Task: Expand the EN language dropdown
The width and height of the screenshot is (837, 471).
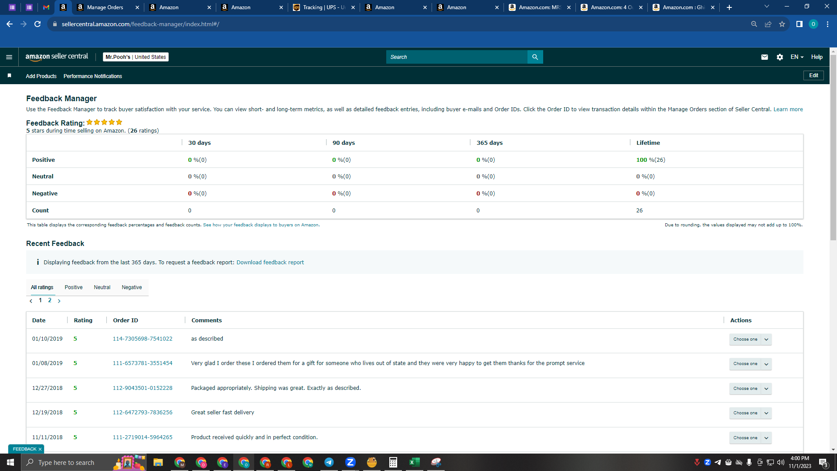Action: [797, 57]
